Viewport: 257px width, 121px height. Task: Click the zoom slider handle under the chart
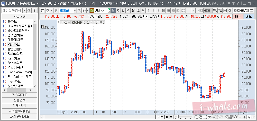coord(178,117)
